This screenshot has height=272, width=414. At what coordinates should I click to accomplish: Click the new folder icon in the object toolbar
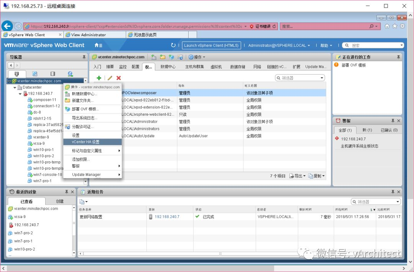click(x=163, y=57)
